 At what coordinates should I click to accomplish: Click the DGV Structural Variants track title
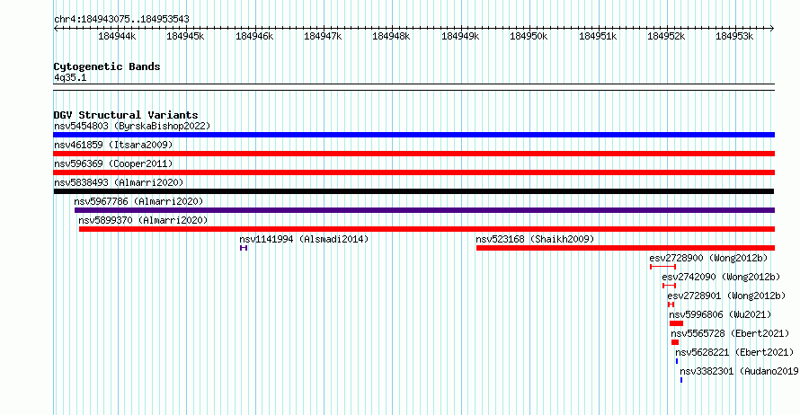[x=126, y=115]
